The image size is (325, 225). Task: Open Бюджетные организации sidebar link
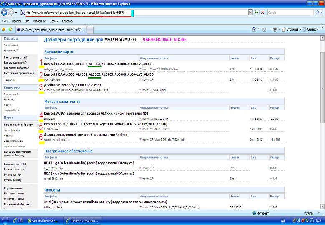click(19, 73)
